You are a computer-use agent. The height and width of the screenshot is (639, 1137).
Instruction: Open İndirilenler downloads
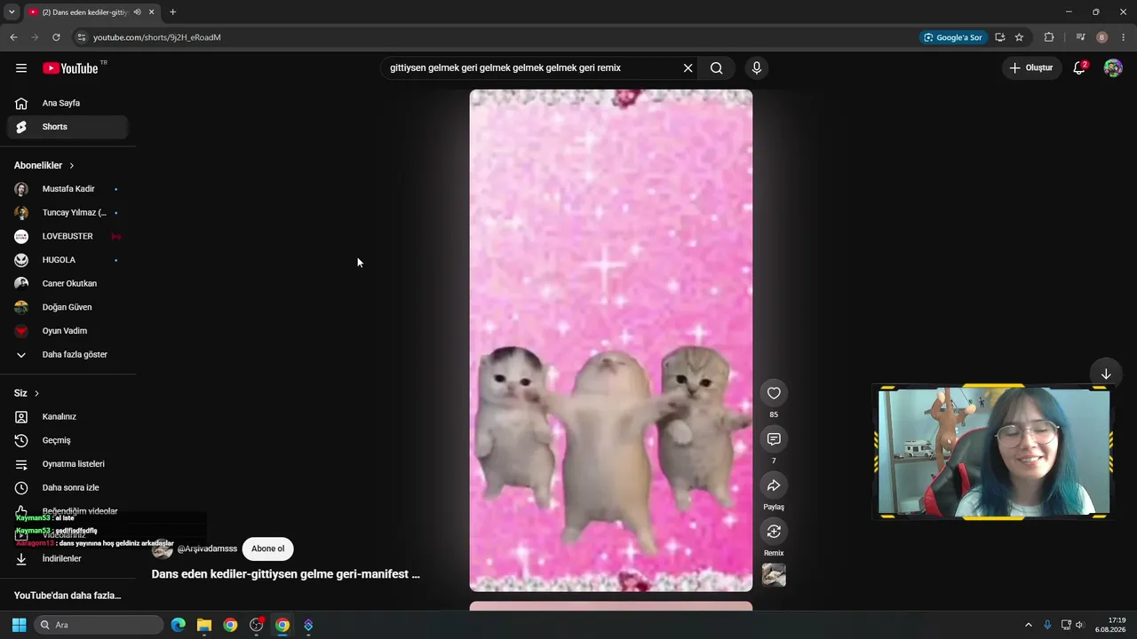click(68, 559)
